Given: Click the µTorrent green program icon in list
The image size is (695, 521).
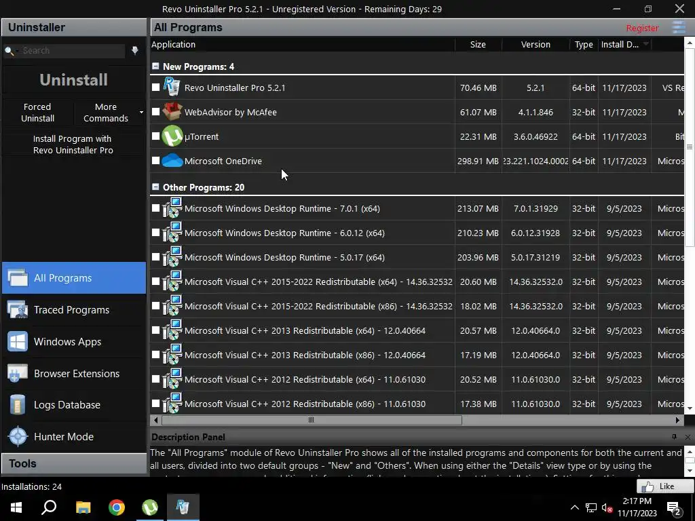Looking at the screenshot, I should 172,136.
